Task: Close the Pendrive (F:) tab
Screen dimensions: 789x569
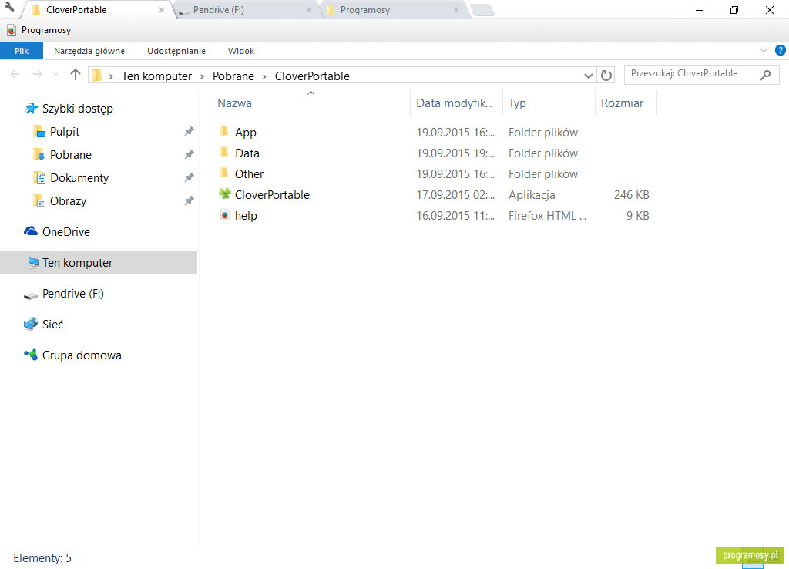Action: click(x=308, y=10)
